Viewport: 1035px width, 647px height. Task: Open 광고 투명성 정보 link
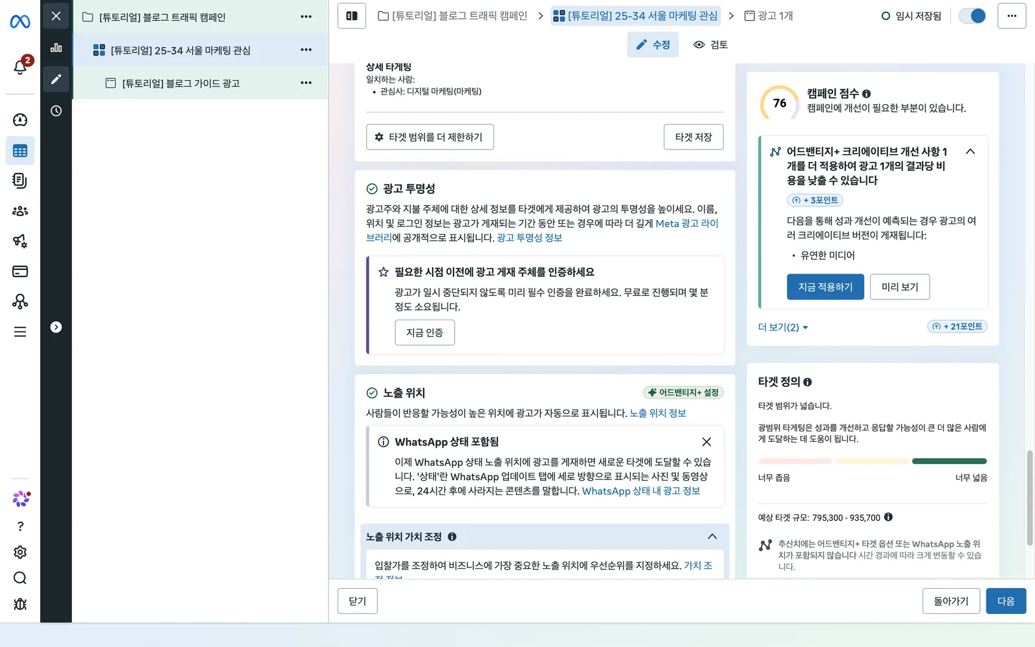529,237
